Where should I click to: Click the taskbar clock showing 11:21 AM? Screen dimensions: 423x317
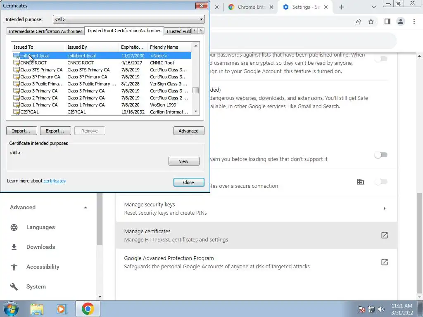[402, 309]
